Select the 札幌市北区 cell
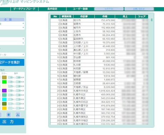The image size is (164, 135). click(84, 94)
